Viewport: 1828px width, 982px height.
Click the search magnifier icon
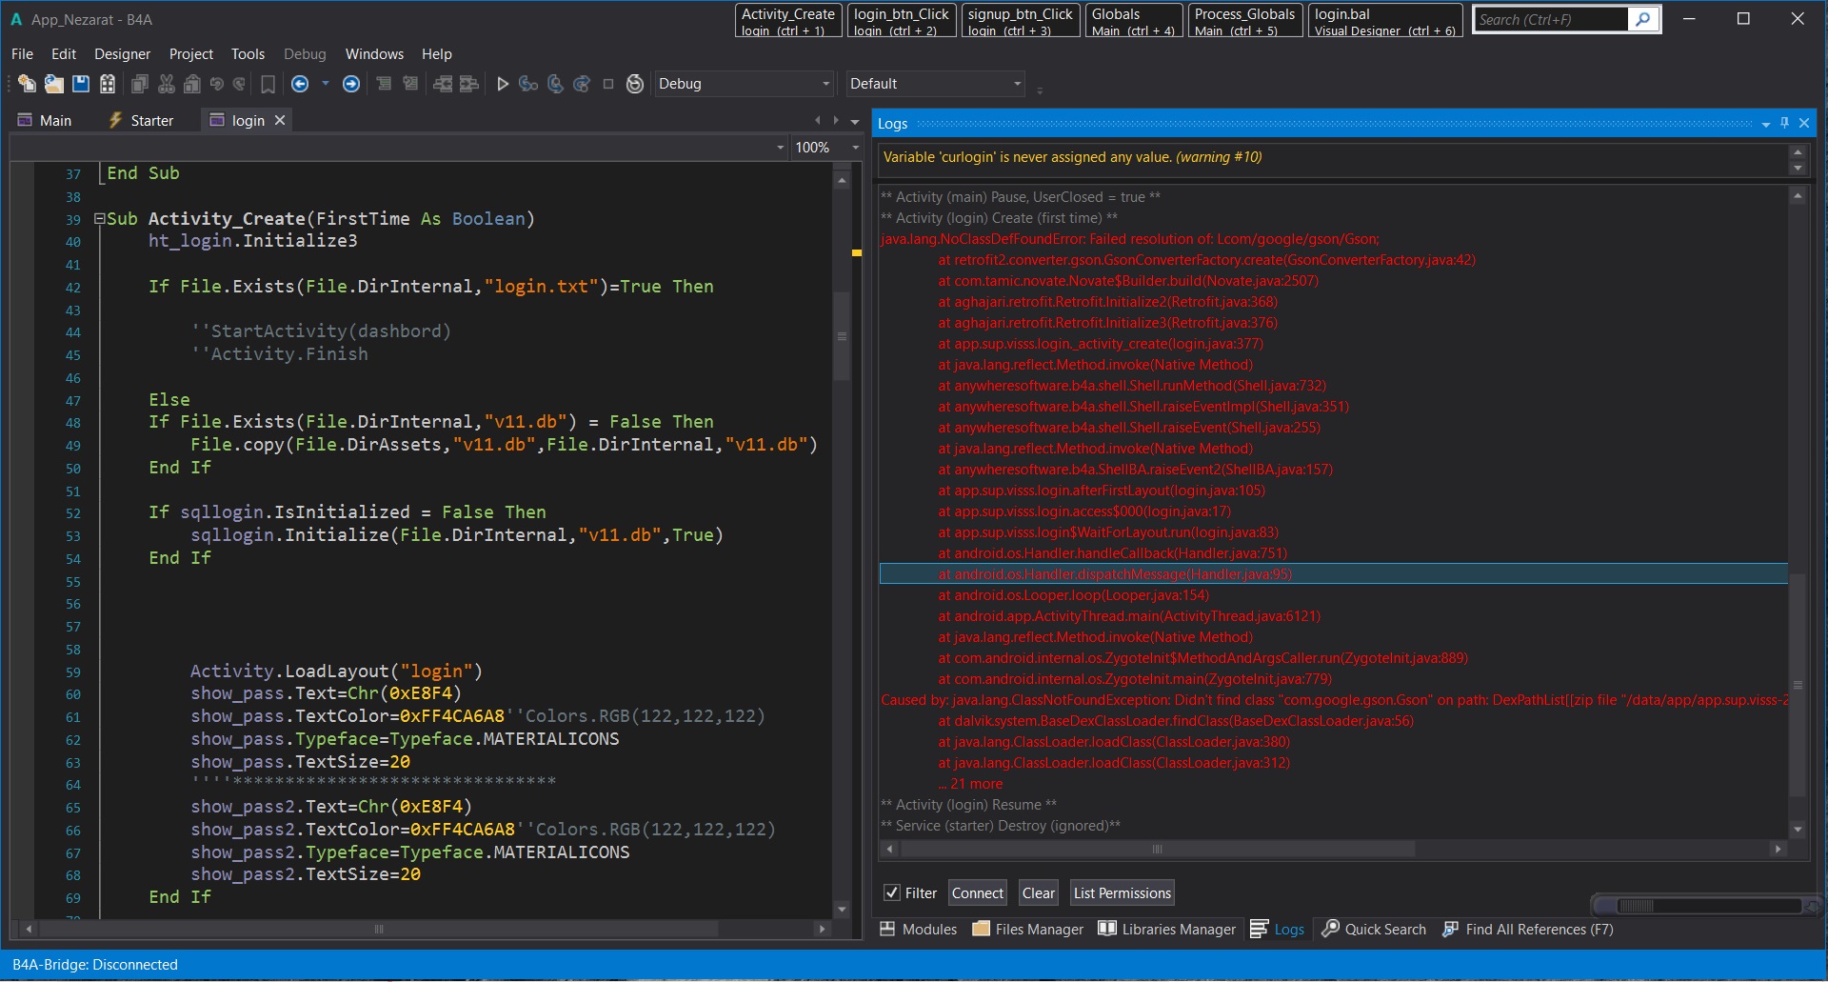[x=1643, y=19]
